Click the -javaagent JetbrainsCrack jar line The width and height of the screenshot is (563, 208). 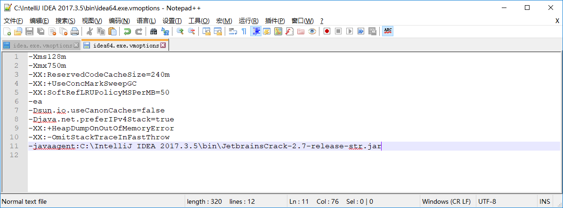tap(204, 146)
